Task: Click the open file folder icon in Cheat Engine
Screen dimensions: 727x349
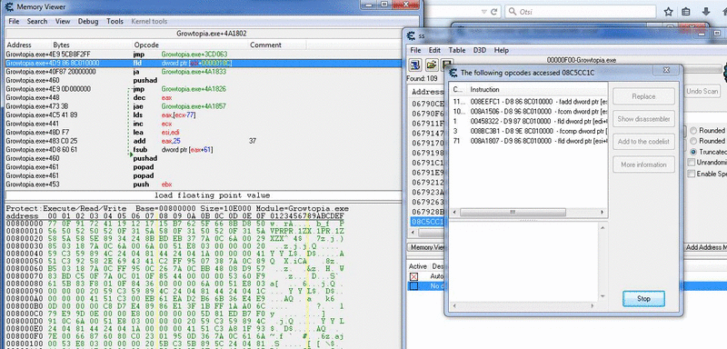Action: 431,64
